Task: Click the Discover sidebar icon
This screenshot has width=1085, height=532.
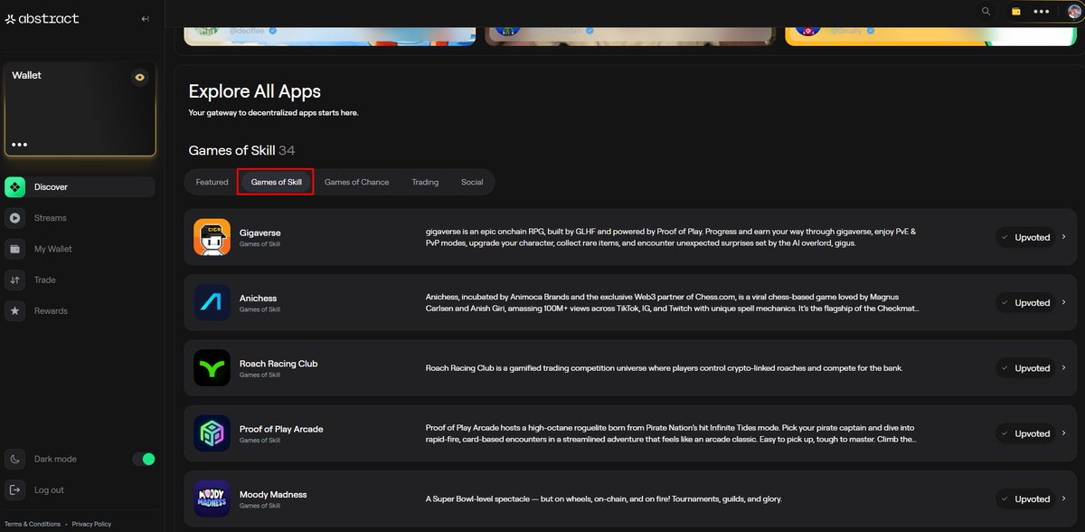Action: point(15,187)
